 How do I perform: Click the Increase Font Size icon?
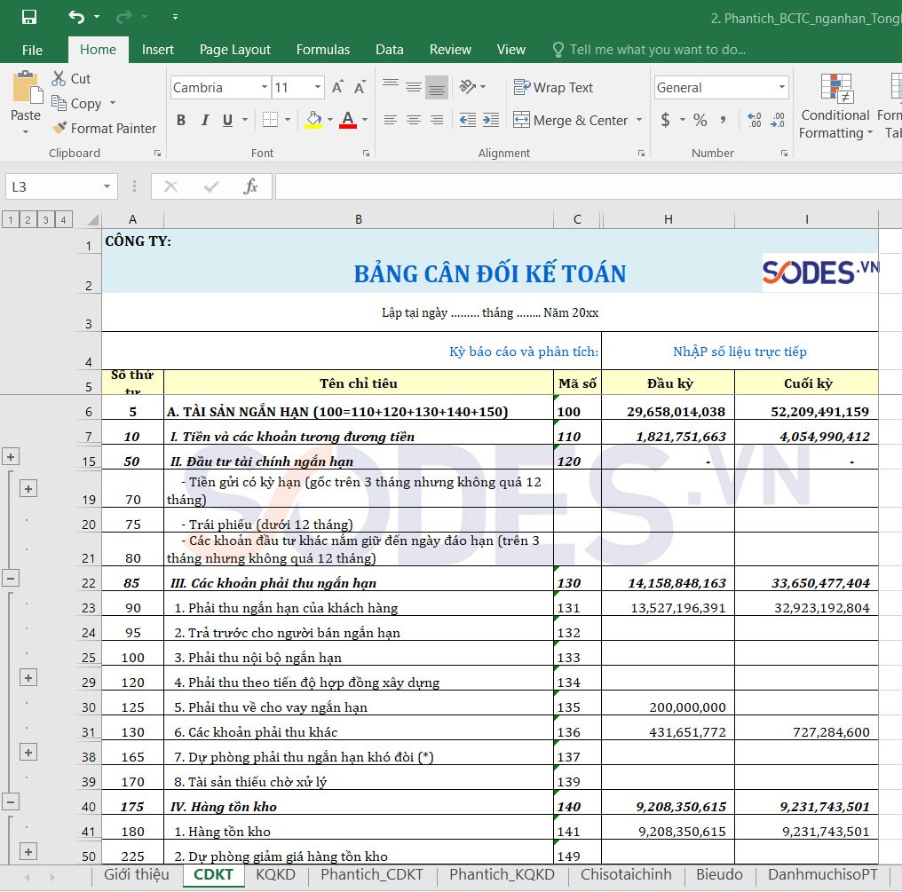coord(337,88)
